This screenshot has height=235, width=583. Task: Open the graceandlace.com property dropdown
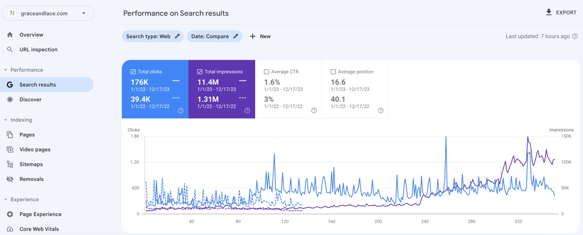pyautogui.click(x=83, y=13)
